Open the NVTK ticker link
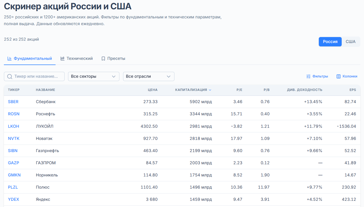Viewport: 364px width, 207px height. (x=14, y=139)
